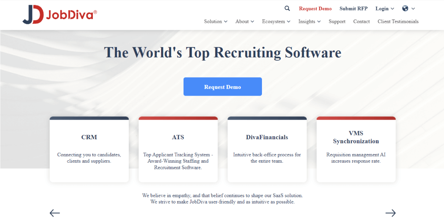Advance carousel with the right arrow
Viewport: 444px width, 219px height.
pyautogui.click(x=390, y=213)
